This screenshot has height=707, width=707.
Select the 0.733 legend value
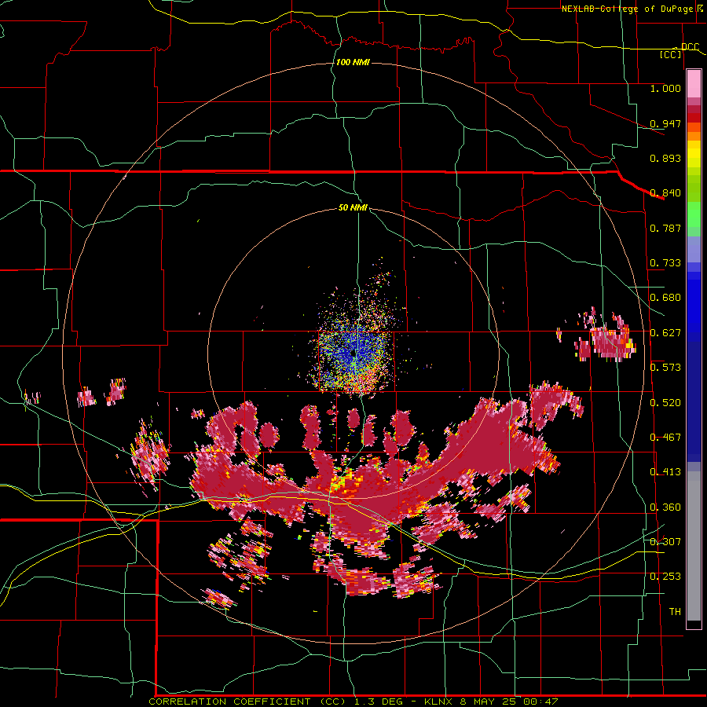coord(665,263)
